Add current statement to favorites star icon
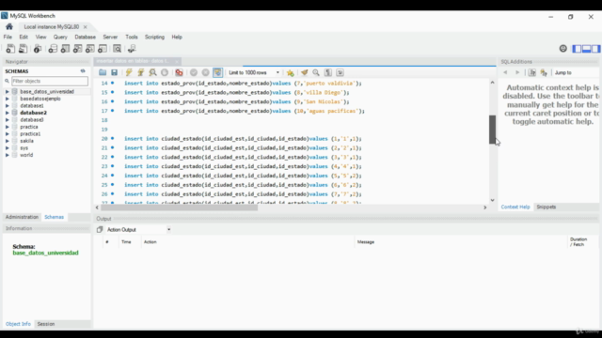 click(291, 72)
